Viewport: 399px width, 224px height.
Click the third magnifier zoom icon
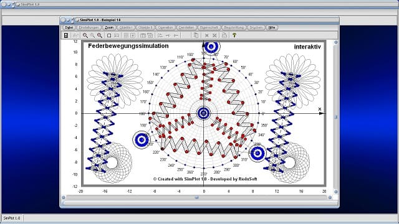[100, 35]
